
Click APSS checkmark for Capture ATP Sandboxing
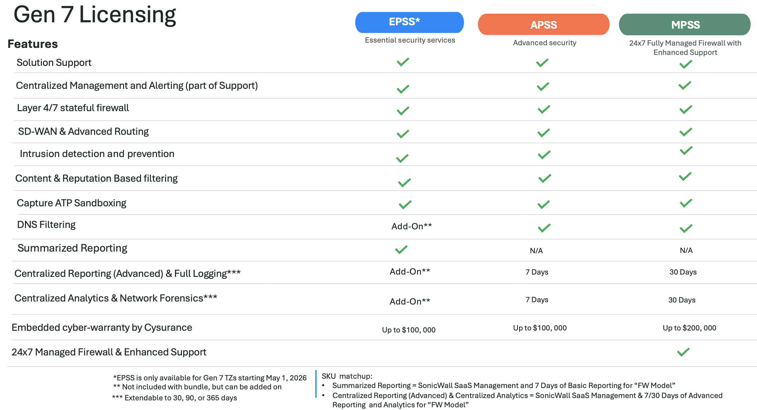543,204
